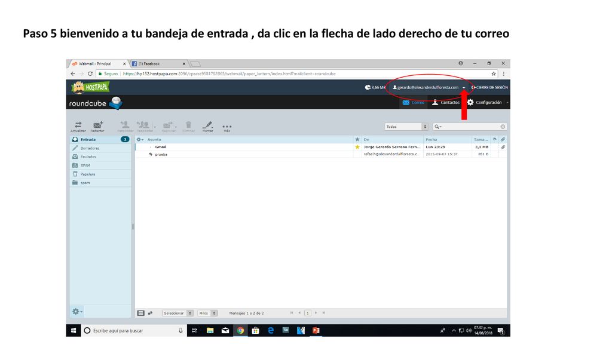Sort messages by Fecha column header
Image resolution: width=612 pixels, height=344 pixels.
pyautogui.click(x=432, y=139)
